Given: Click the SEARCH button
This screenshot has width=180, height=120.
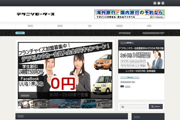Looking at the screenshot, I should coord(156,106).
